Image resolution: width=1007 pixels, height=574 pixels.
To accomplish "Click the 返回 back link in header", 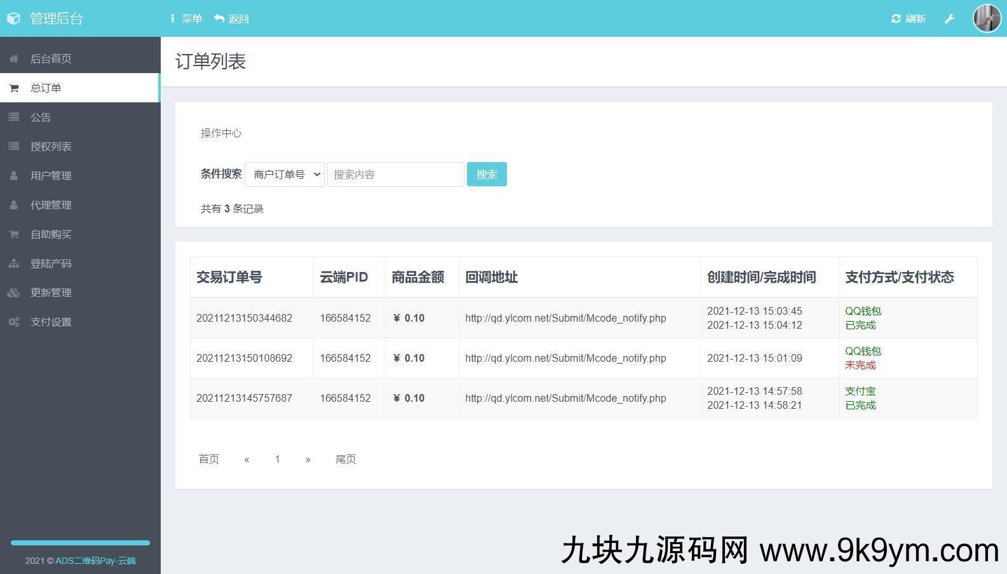I will click(x=232, y=19).
